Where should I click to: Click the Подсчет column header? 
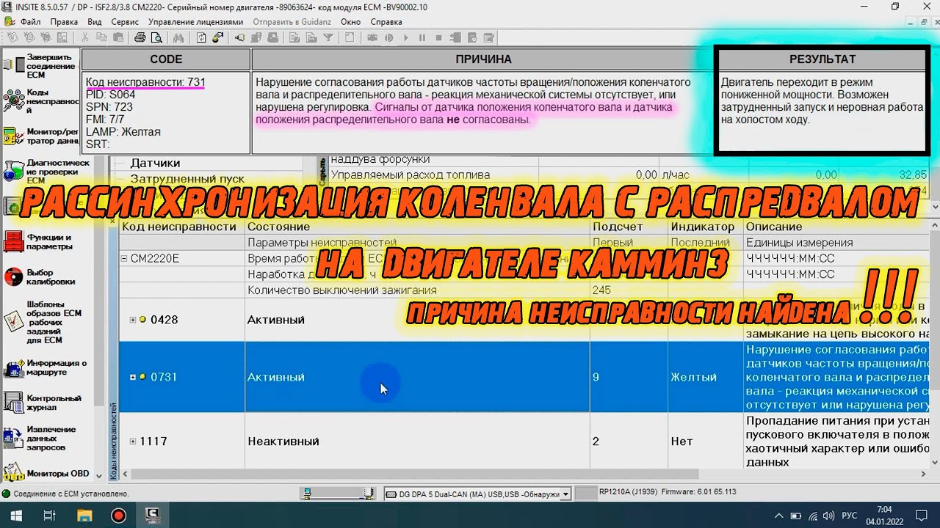pos(629,227)
